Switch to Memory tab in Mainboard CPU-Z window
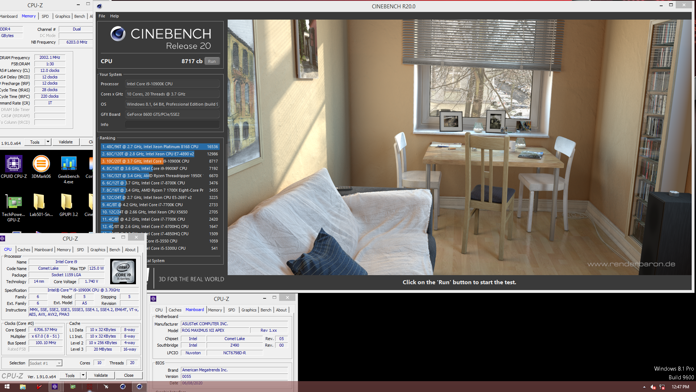Image resolution: width=696 pixels, height=392 pixels. click(215, 310)
